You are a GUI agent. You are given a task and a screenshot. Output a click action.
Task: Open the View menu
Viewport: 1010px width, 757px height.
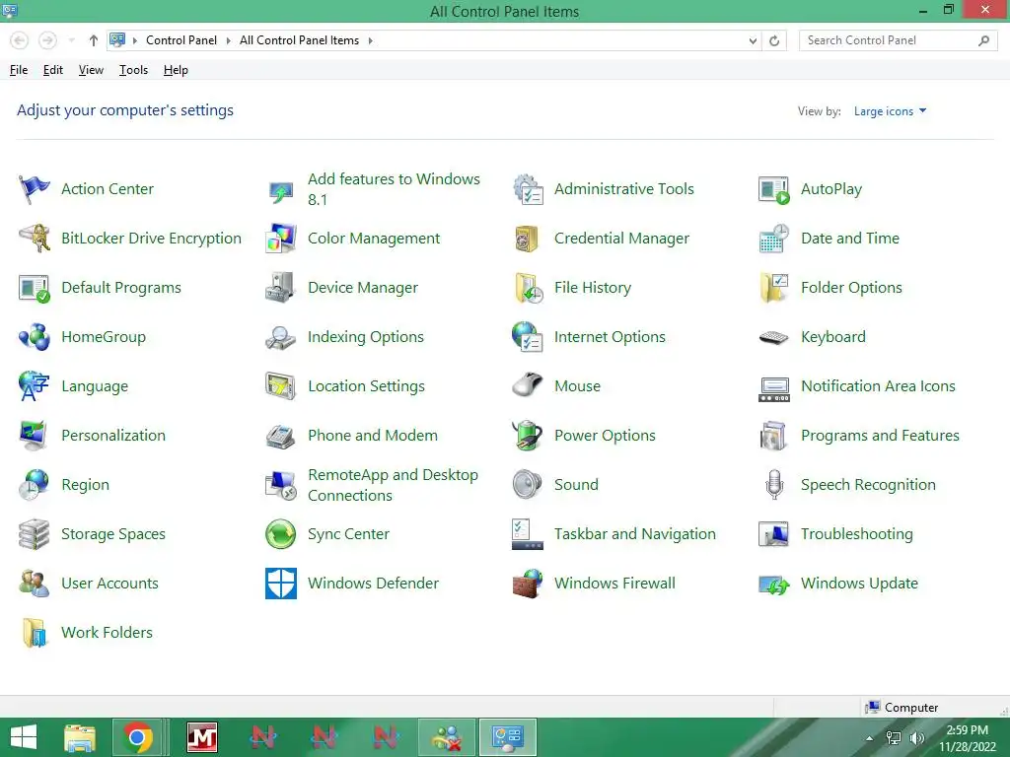pyautogui.click(x=91, y=70)
